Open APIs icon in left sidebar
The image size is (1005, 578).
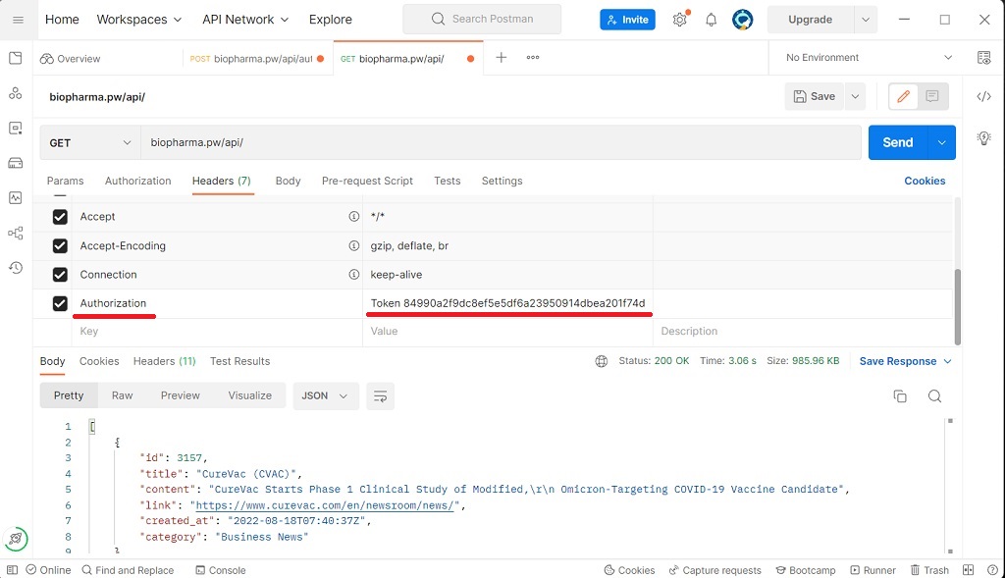16,93
